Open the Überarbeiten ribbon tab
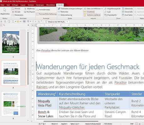Screen dimensions: 144x125 coord(51,5)
